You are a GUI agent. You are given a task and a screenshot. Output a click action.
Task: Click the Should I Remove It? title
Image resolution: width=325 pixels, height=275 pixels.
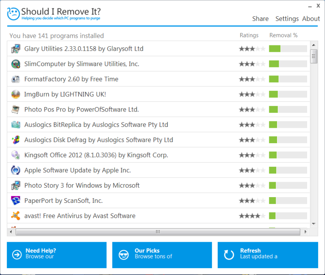coord(61,12)
